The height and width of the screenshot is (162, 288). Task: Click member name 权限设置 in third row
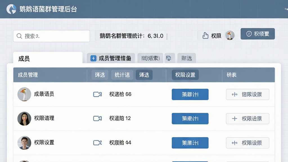[x=44, y=142]
